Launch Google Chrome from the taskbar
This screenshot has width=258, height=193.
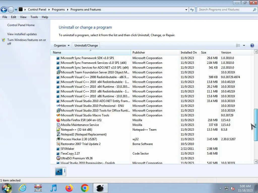pyautogui.click(x=85, y=188)
